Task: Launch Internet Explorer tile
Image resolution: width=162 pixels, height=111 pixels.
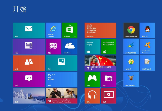Action: click(53, 30)
